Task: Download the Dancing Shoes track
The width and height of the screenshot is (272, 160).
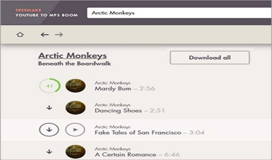Action: (49, 108)
